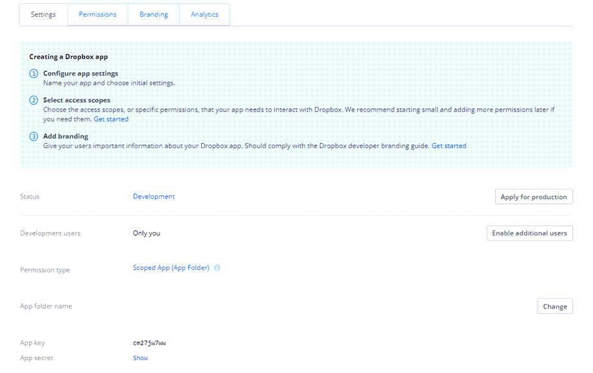Open the Branding tab
This screenshot has width=593, height=373.
click(x=153, y=14)
